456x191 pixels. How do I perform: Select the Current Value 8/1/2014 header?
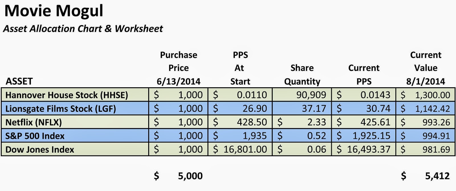[426, 68]
